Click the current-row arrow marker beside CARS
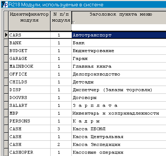 pyautogui.click(x=6, y=35)
